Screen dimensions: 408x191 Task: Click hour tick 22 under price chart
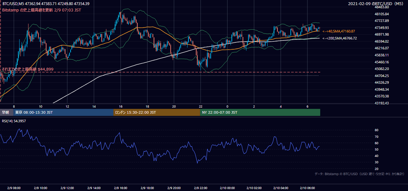point(201,106)
